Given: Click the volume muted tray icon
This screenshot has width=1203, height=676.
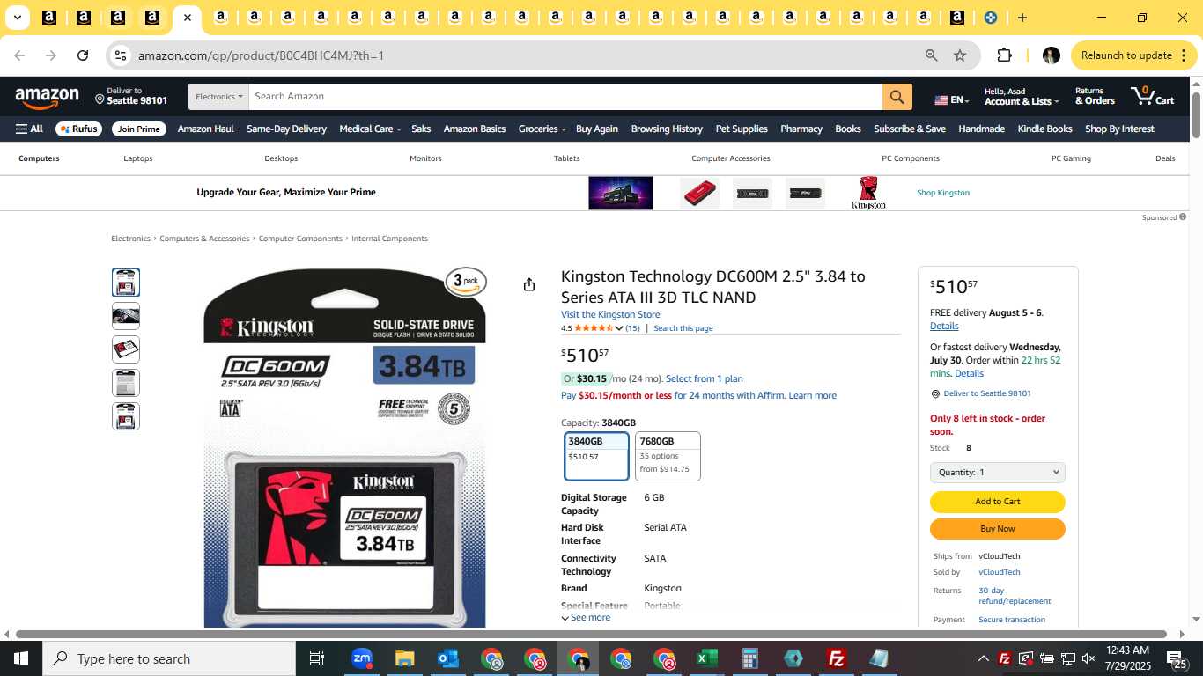Looking at the screenshot, I should click(x=1089, y=658).
